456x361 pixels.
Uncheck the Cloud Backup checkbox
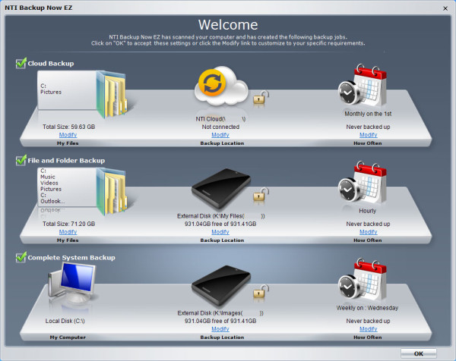(21, 63)
